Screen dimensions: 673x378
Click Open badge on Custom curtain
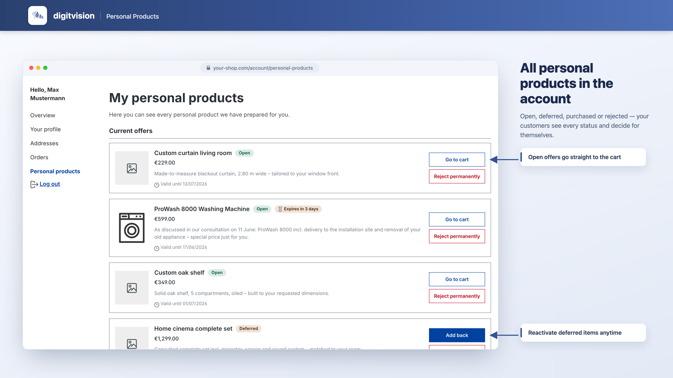pyautogui.click(x=244, y=153)
